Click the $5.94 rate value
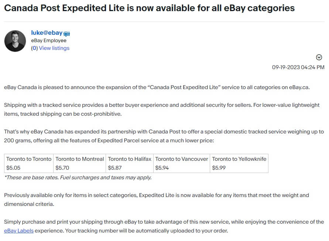 tap(162, 168)
